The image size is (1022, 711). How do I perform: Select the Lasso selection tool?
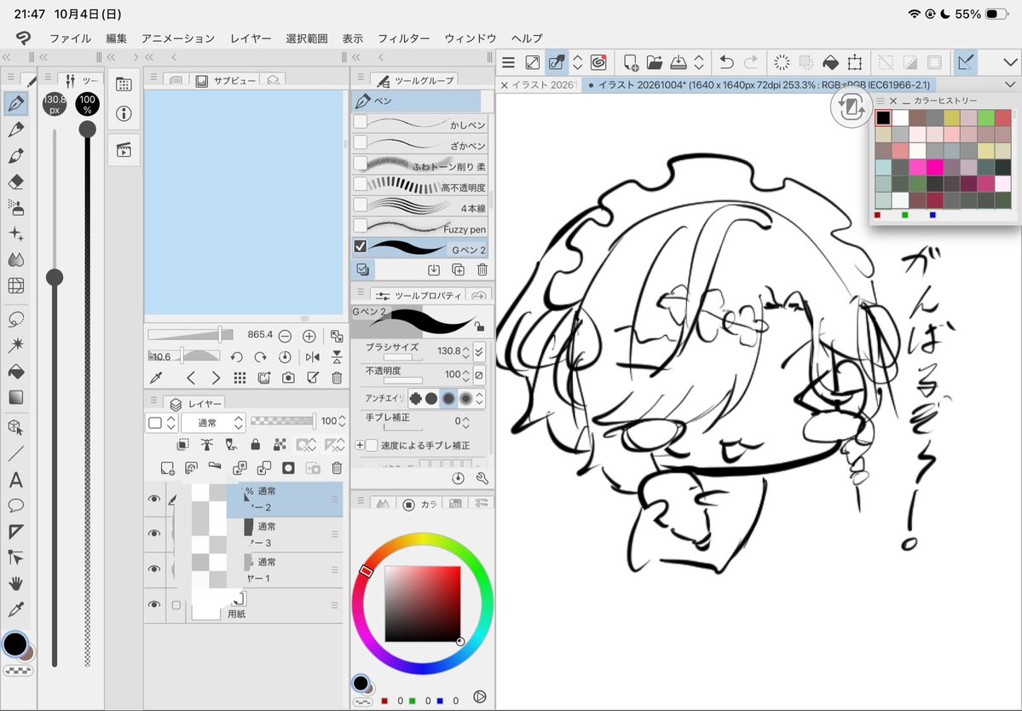click(15, 320)
